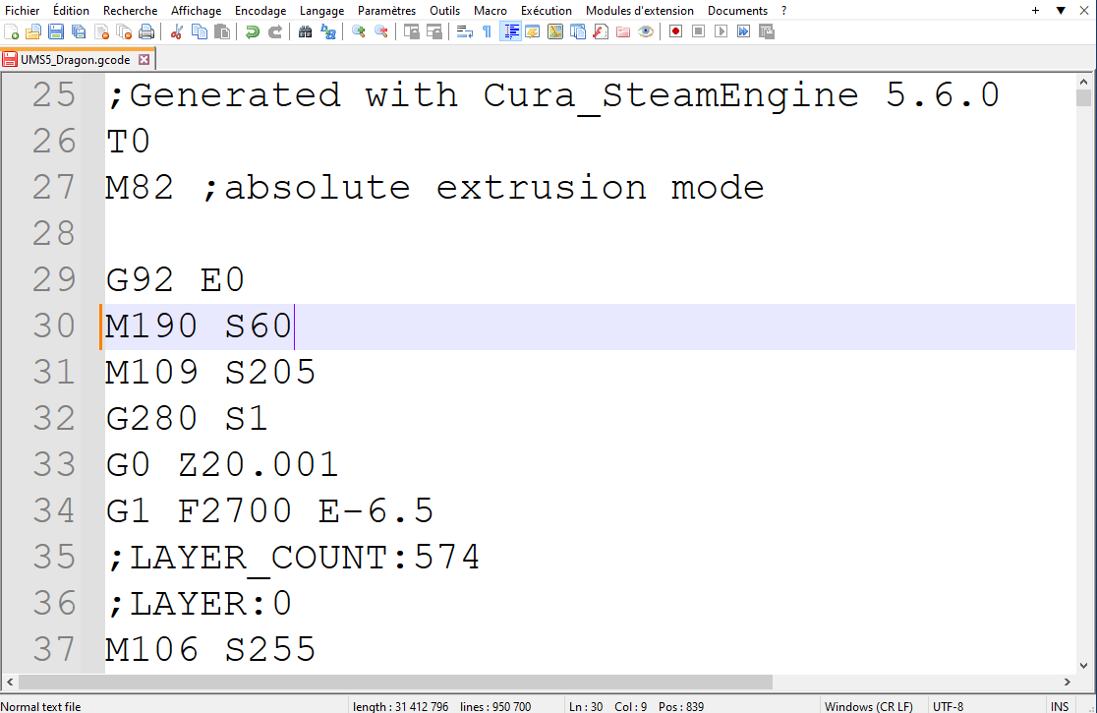The width and height of the screenshot is (1097, 713).
Task: Print the document via printer icon
Action: [x=146, y=31]
